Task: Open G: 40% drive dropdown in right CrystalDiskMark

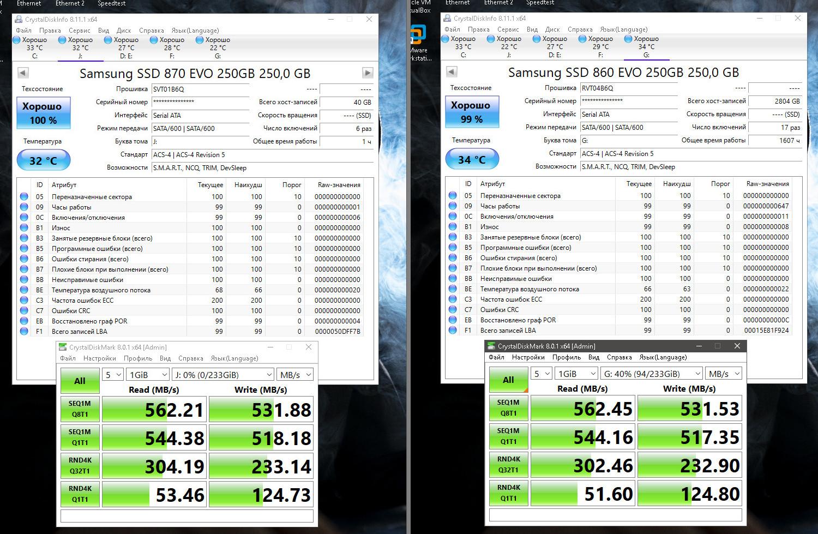Action: click(651, 374)
